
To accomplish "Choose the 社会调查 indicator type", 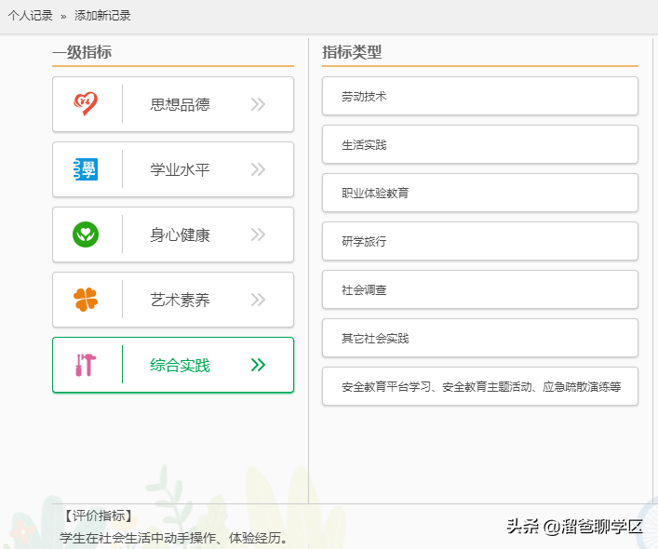I will [x=480, y=289].
